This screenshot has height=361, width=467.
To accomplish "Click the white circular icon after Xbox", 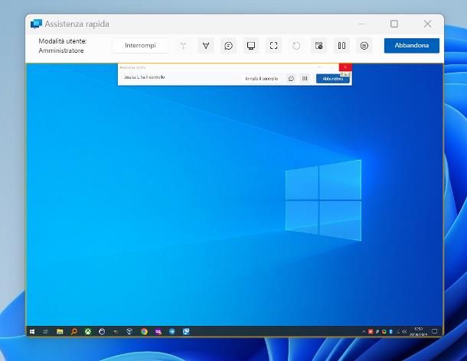I will [102, 331].
